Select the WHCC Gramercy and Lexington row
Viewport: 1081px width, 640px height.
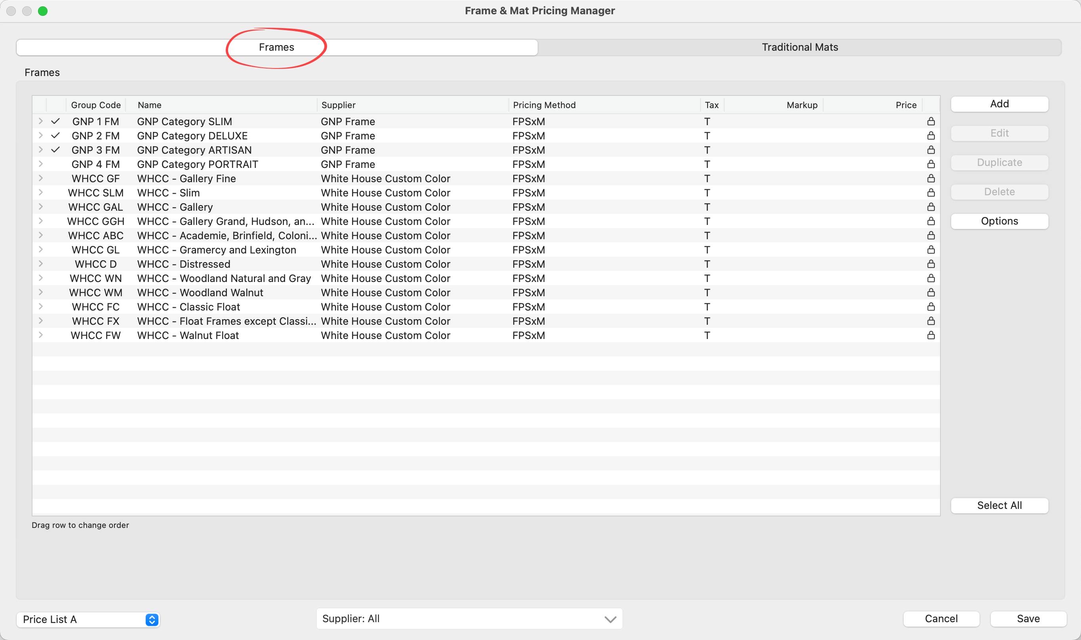[216, 250]
